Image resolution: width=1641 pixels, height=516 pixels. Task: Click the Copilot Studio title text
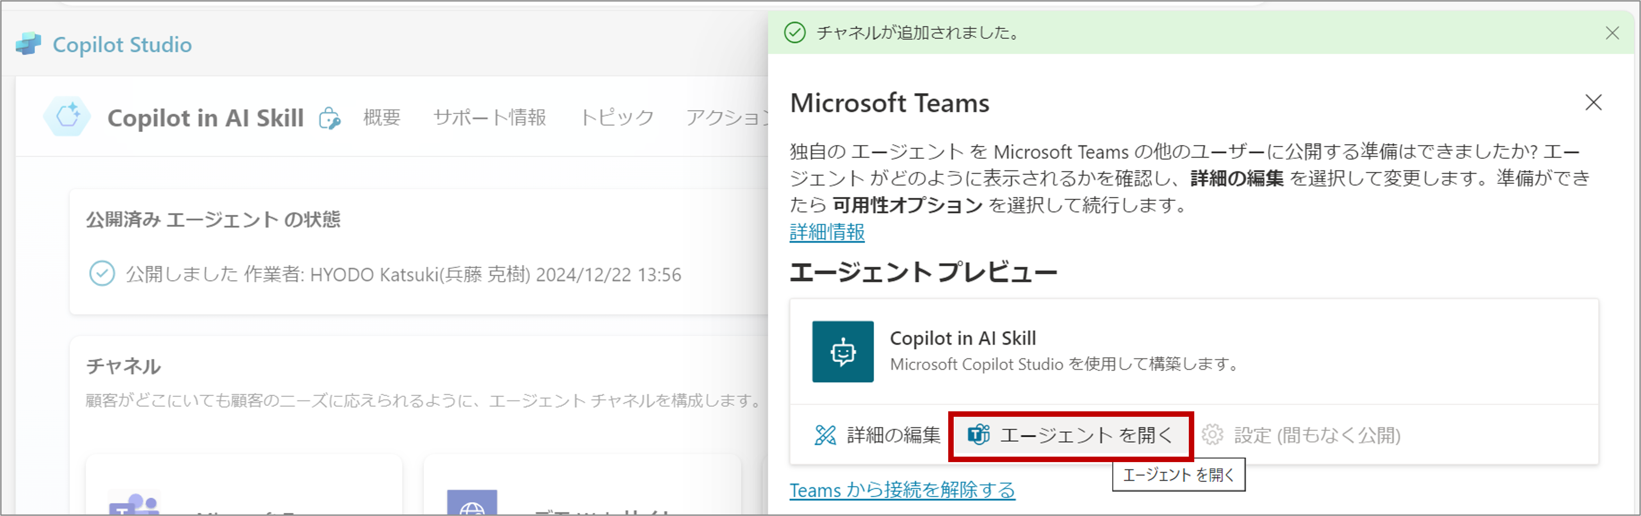pos(122,45)
